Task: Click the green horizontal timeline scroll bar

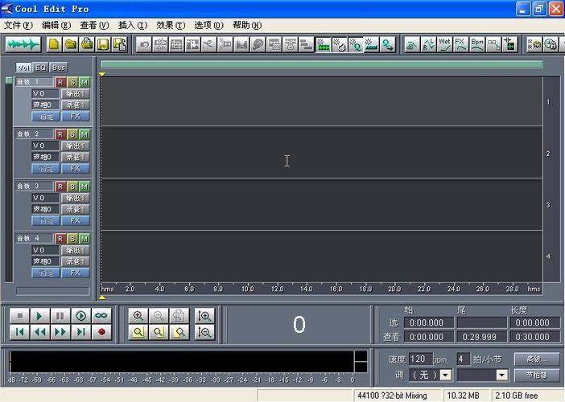Action: point(321,64)
